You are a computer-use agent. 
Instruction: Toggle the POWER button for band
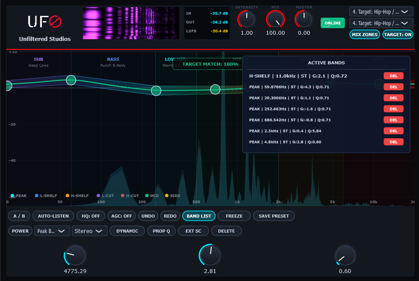(x=20, y=231)
